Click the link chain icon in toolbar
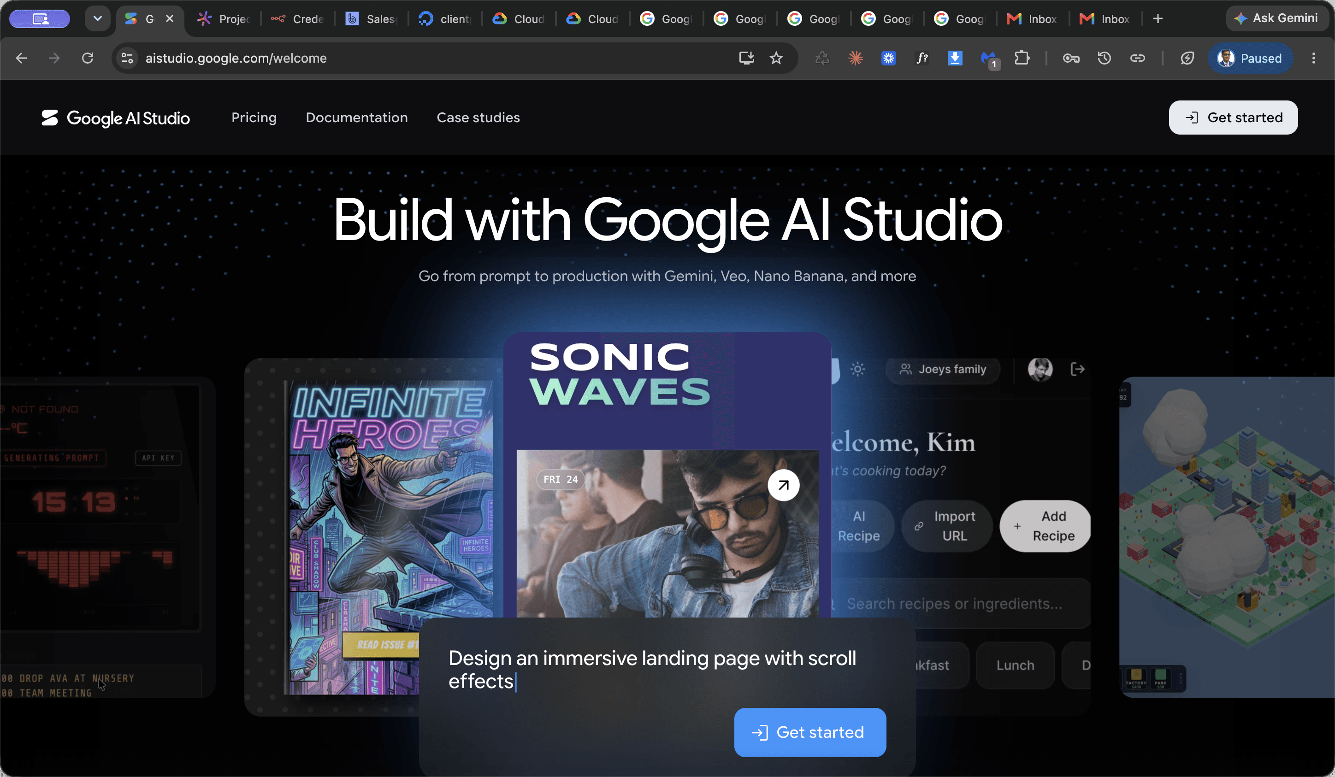This screenshot has width=1335, height=777. click(x=1137, y=58)
